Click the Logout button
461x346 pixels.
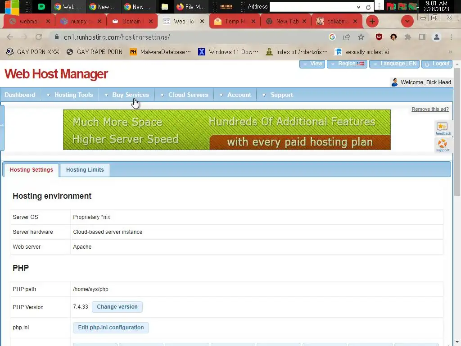(437, 64)
